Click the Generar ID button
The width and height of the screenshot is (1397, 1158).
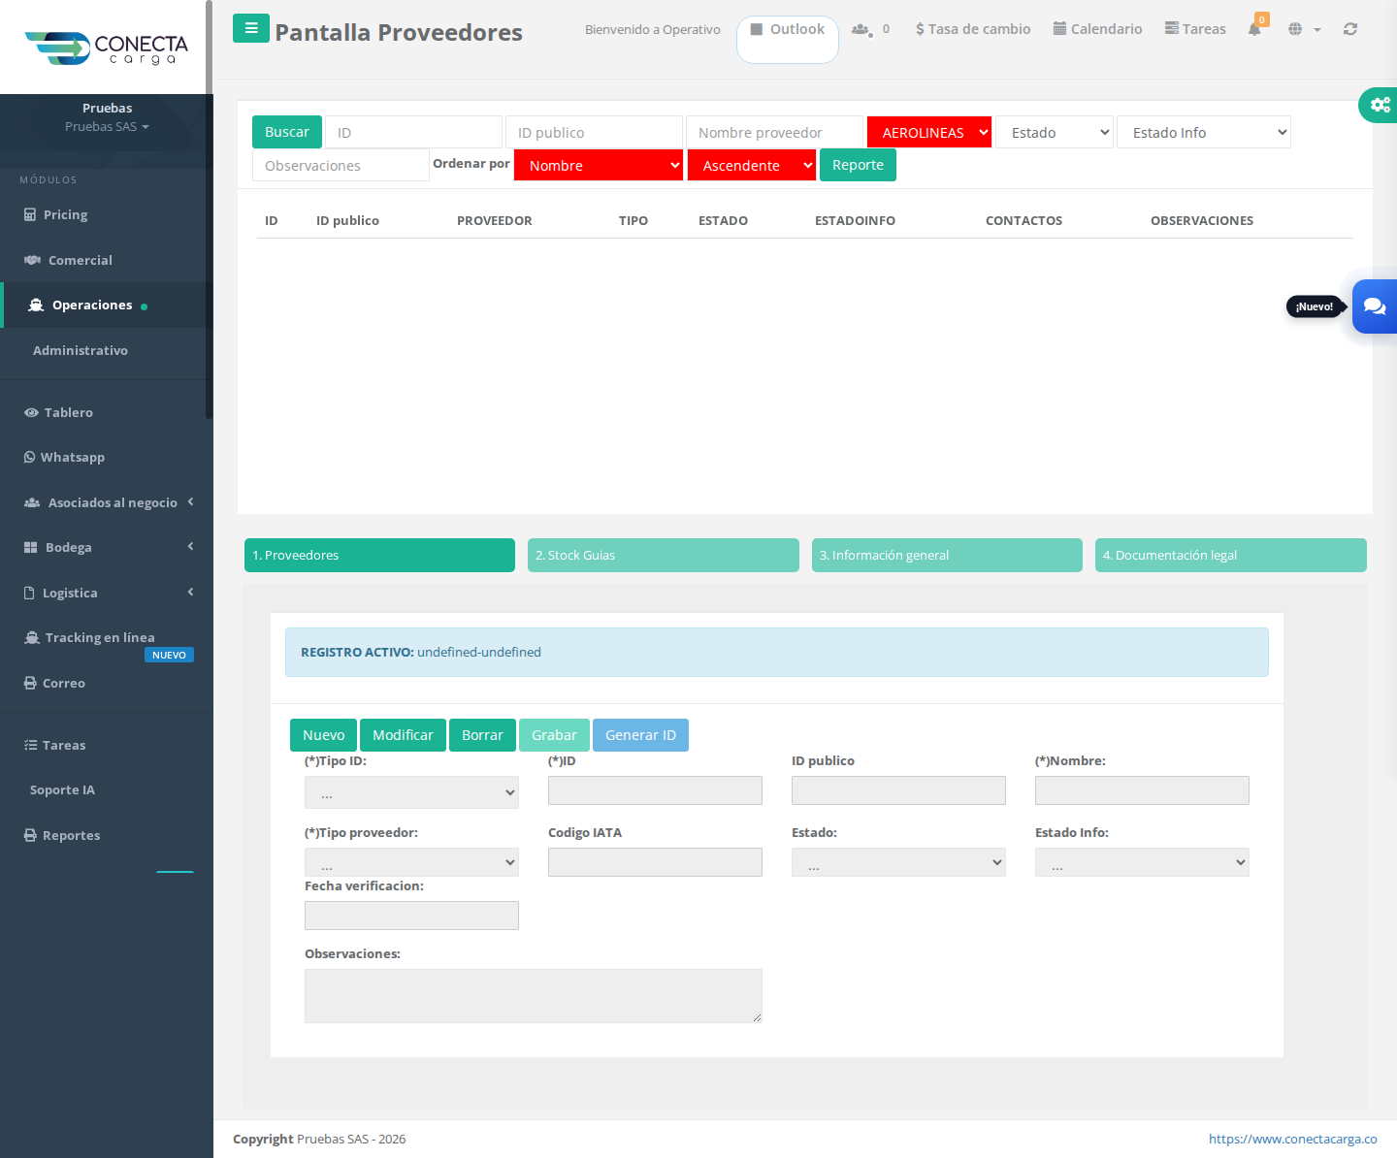pos(640,735)
